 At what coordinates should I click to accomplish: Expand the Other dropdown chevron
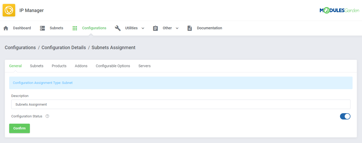click(177, 28)
